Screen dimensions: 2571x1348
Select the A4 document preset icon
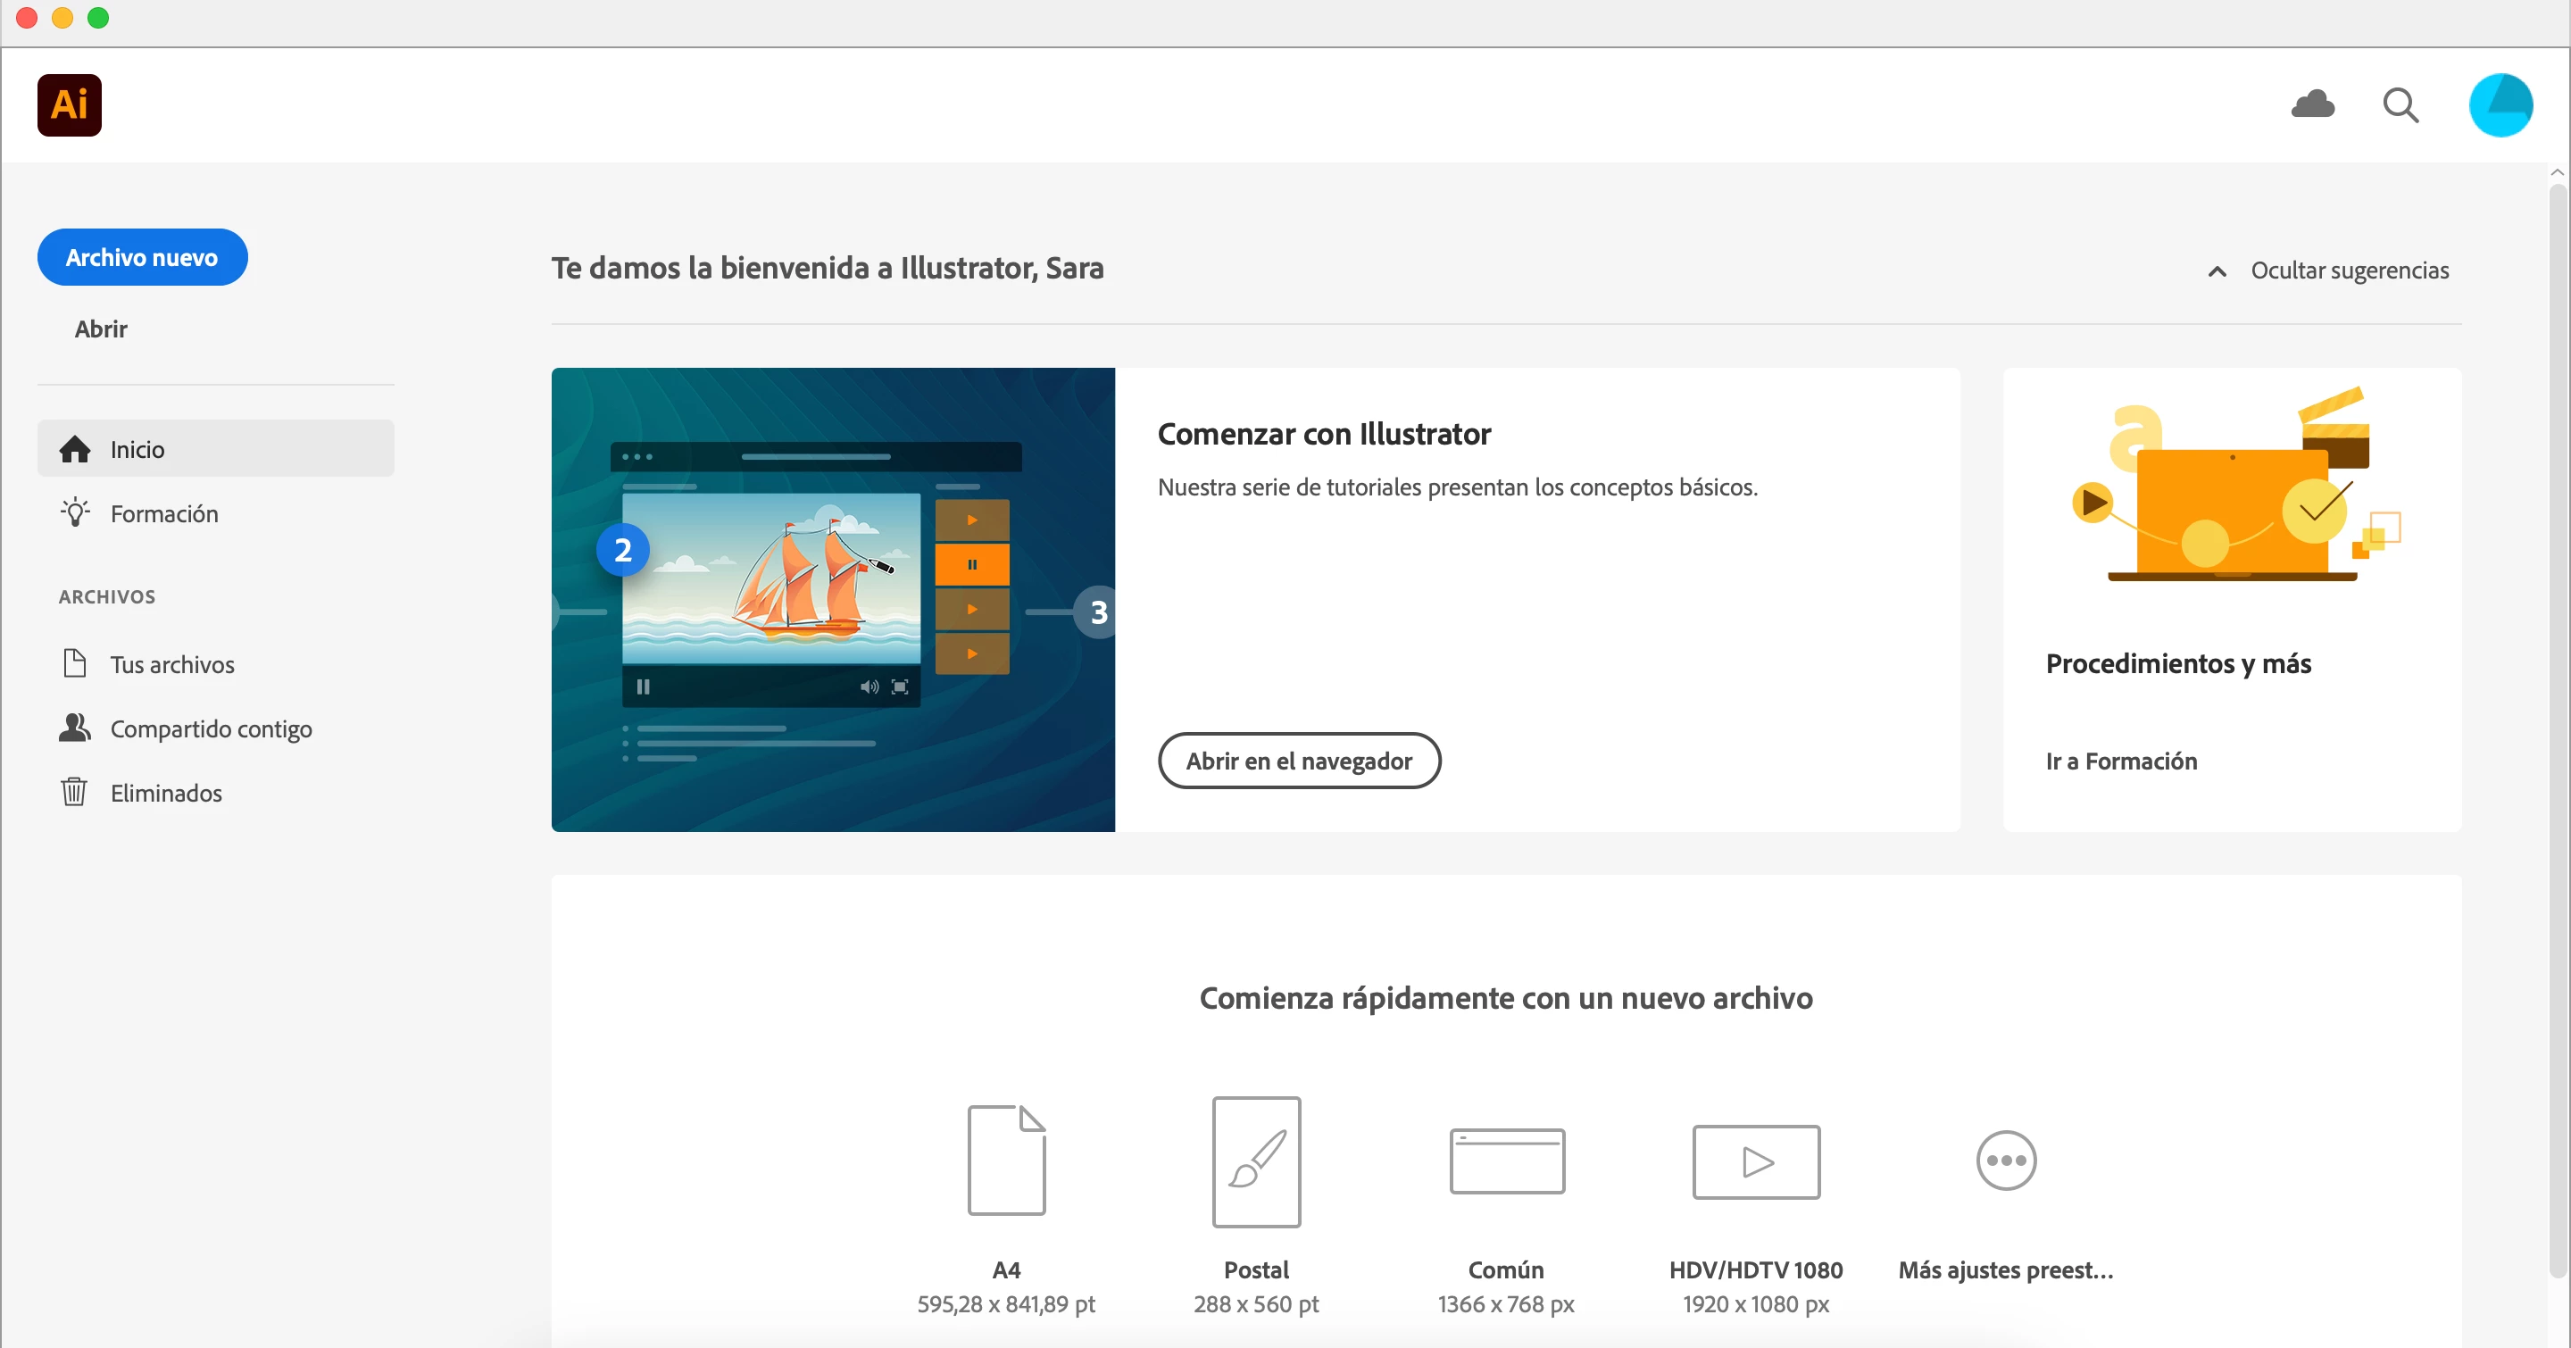point(1006,1160)
